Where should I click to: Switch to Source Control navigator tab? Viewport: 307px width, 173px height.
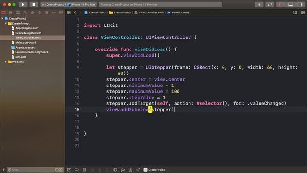[x=11, y=12]
